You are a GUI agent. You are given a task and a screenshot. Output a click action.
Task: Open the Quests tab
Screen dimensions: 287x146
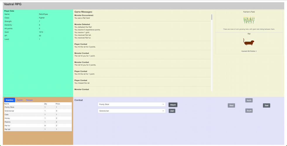coord(20,100)
